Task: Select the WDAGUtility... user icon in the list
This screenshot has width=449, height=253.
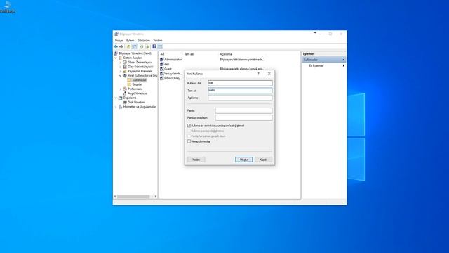Action: 162,78
